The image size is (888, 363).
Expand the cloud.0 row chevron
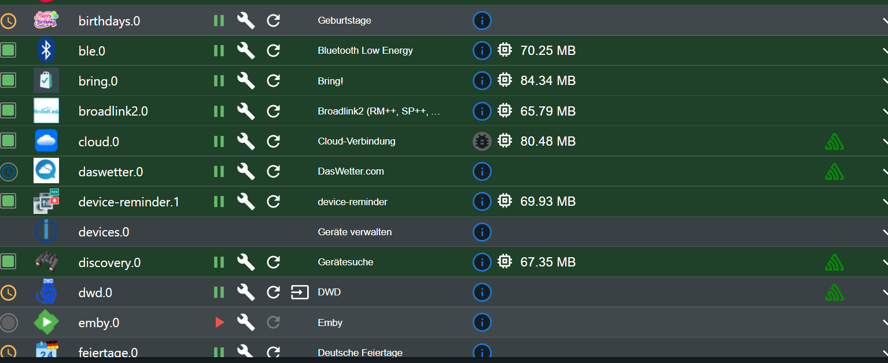pos(884,141)
